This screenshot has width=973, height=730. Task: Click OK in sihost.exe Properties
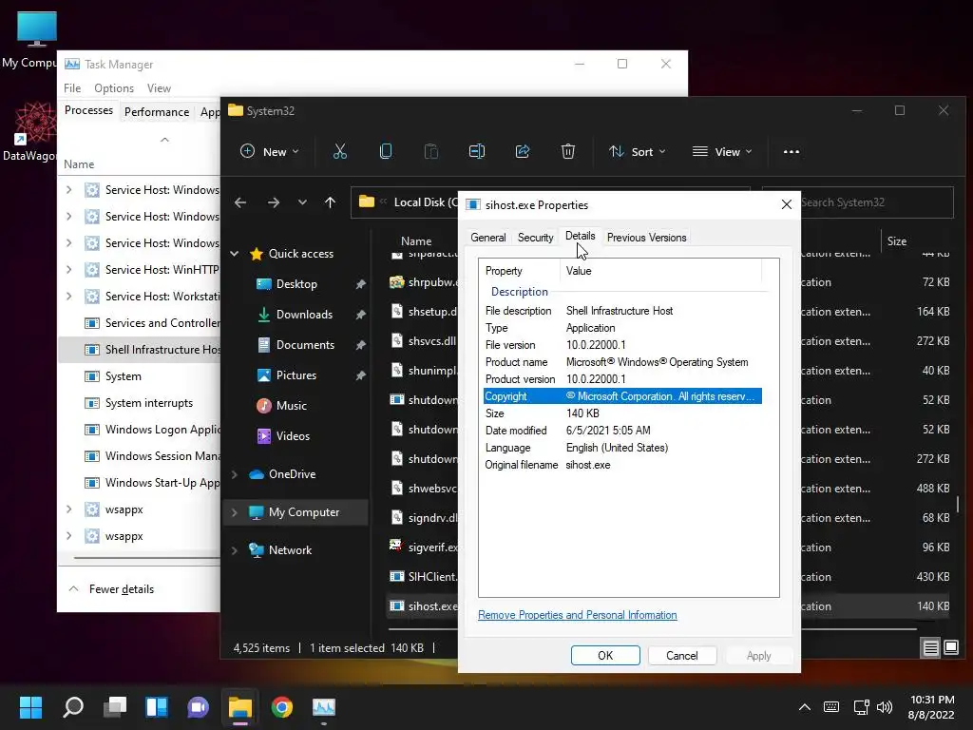[605, 656]
